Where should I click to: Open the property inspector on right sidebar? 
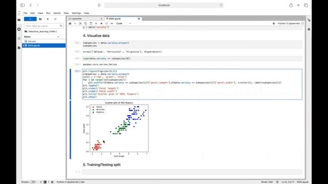309,20
